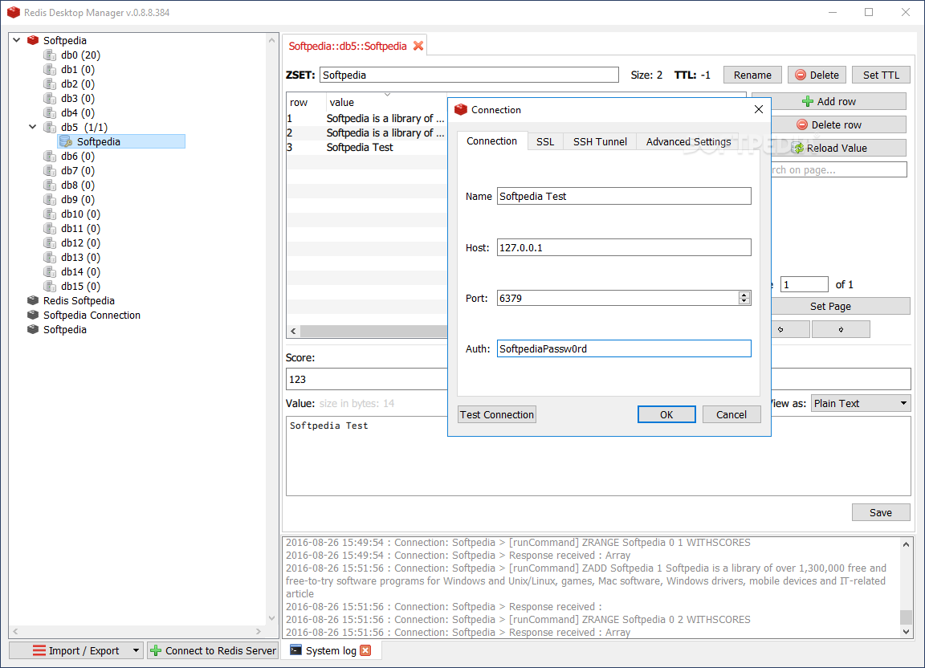Click the system log scrollbar down arrow
Viewport: 925px width, 668px height.
click(906, 631)
